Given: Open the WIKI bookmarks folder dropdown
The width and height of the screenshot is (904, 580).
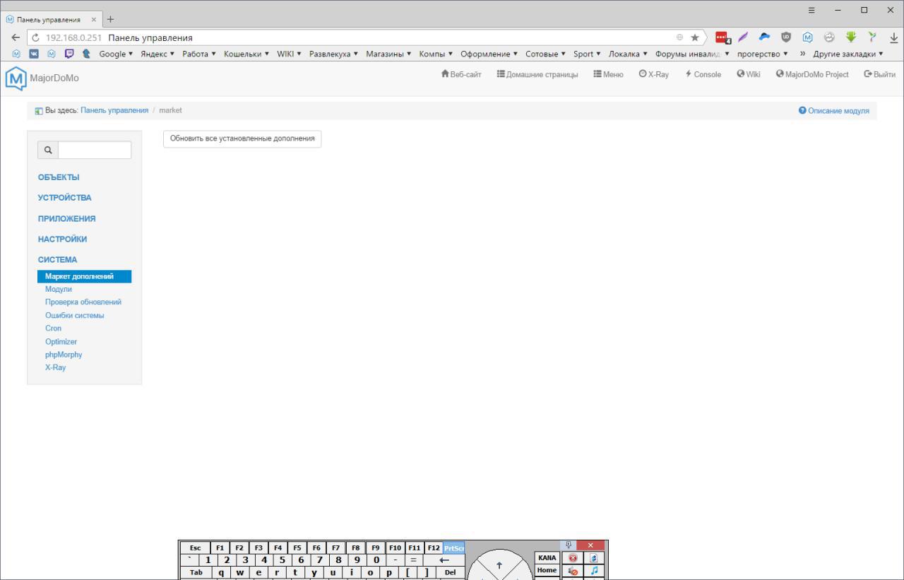Looking at the screenshot, I should [x=290, y=54].
